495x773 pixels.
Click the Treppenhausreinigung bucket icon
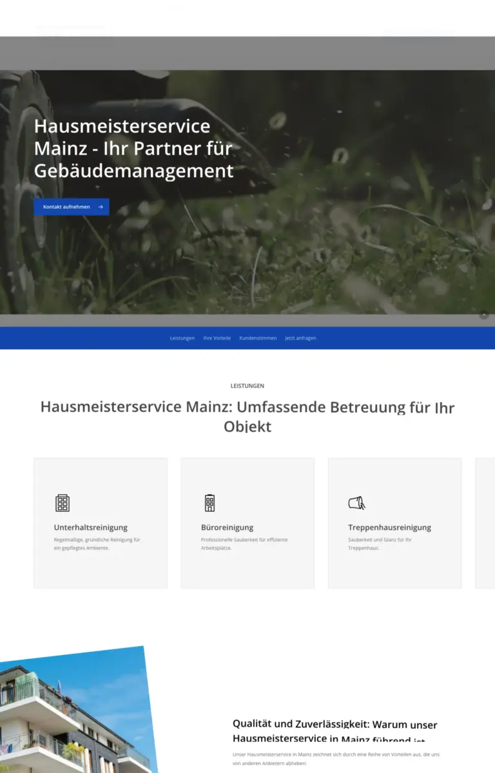356,503
